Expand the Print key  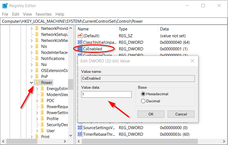(x=32, y=137)
